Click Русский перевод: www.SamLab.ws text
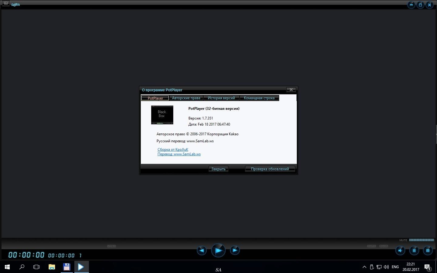The height and width of the screenshot is (273, 437). [x=185, y=141]
